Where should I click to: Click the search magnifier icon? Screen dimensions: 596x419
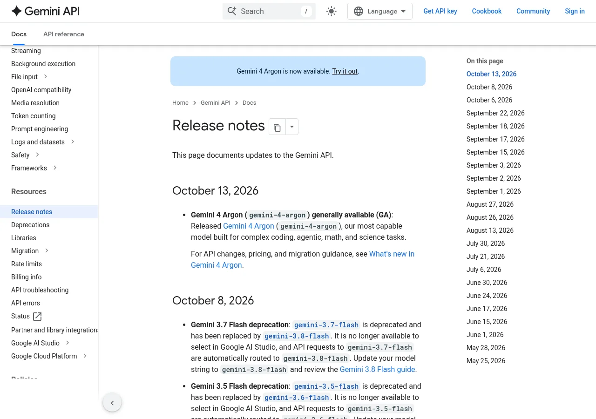click(232, 11)
